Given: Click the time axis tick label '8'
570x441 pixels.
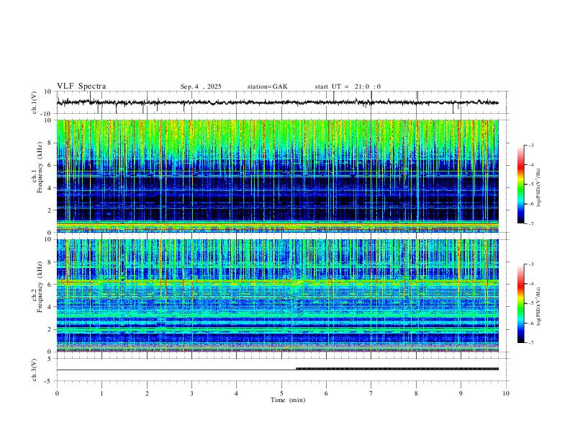Looking at the screenshot, I should [416, 393].
